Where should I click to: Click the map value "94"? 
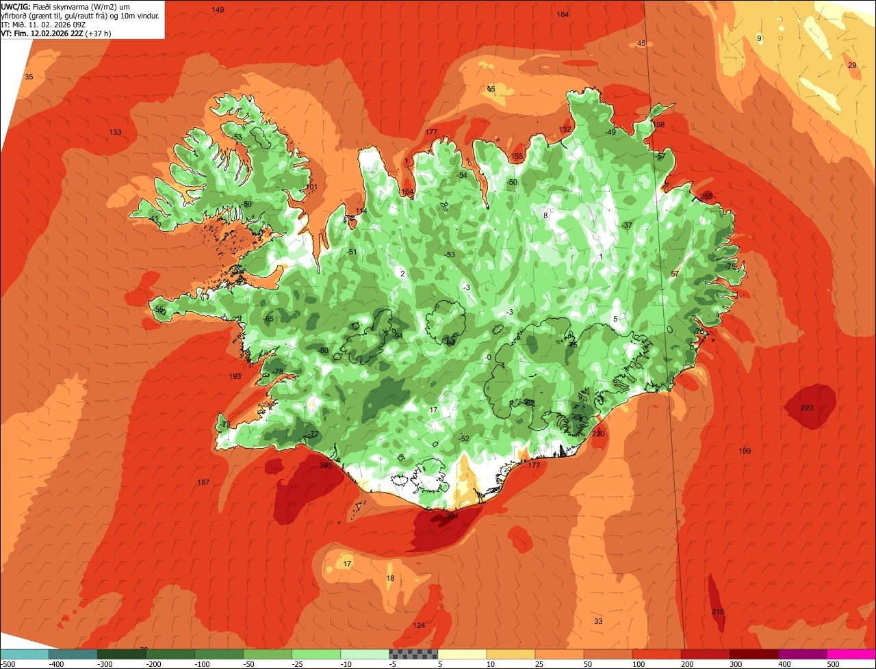point(398,336)
